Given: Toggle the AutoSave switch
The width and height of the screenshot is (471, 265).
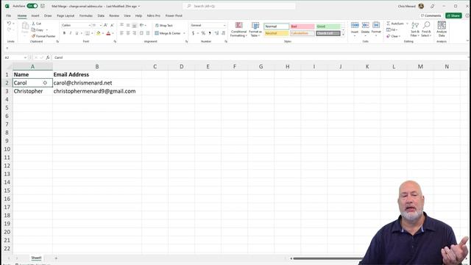Looking at the screenshot, I should point(32,6).
